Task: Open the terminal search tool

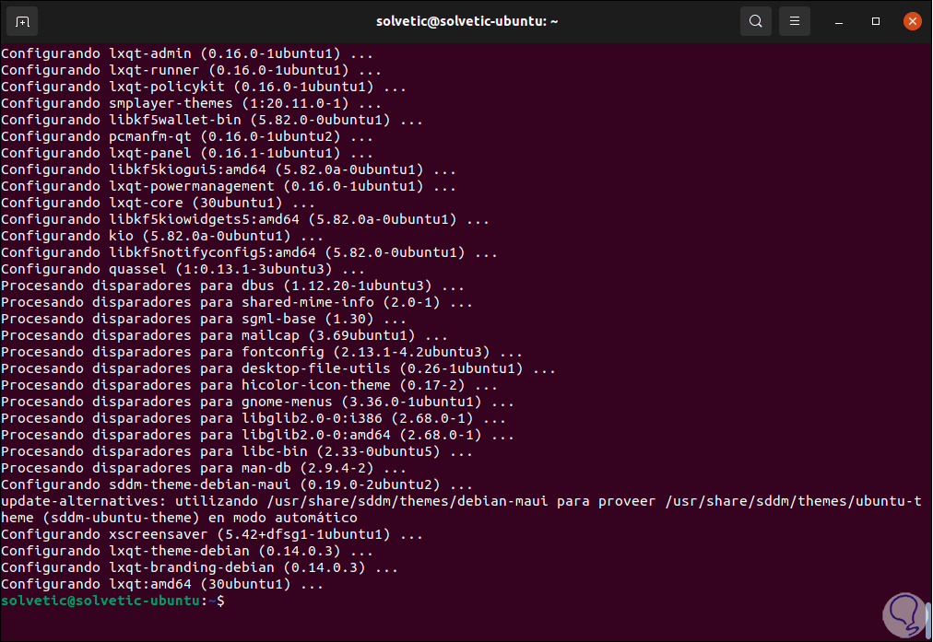Action: tap(756, 21)
